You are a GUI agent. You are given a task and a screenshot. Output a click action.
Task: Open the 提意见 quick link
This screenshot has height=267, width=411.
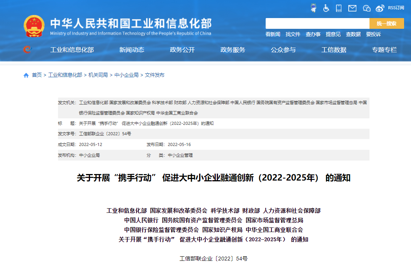point(333,34)
